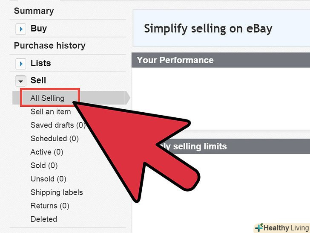
Task: Expand the Lists section arrow
Action: coord(20,64)
